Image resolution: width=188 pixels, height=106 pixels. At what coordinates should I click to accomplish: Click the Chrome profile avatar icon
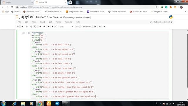[181, 7]
